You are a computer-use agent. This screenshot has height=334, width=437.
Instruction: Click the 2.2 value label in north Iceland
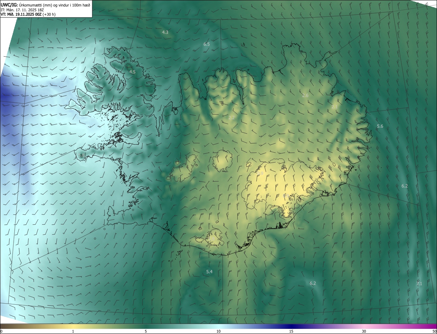(231, 117)
